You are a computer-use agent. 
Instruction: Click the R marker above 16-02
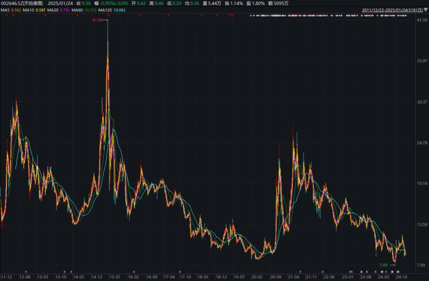[134, 272]
